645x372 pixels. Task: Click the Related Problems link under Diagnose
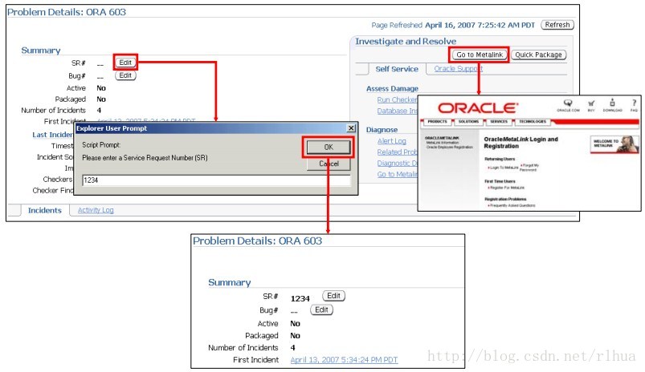coord(397,152)
